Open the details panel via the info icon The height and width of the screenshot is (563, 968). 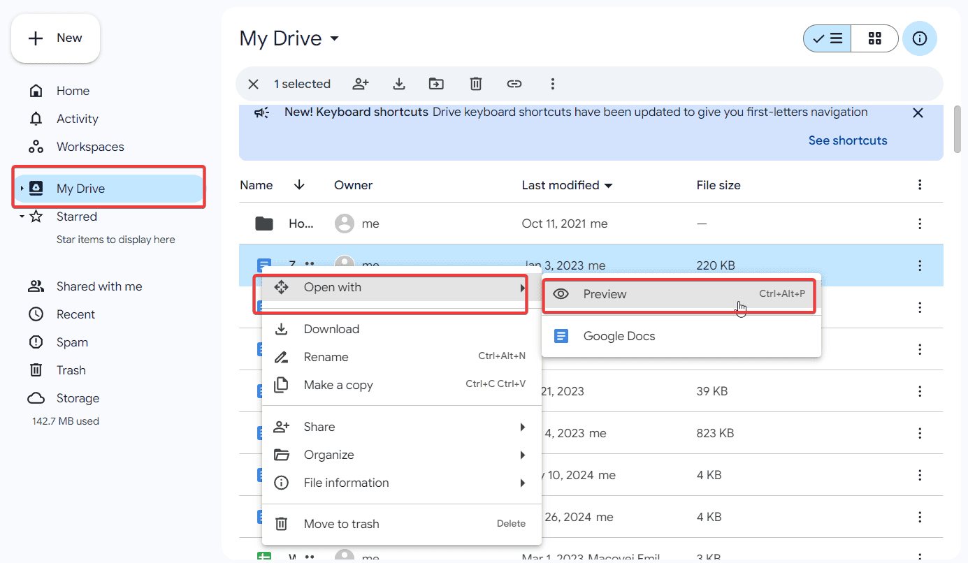(920, 38)
